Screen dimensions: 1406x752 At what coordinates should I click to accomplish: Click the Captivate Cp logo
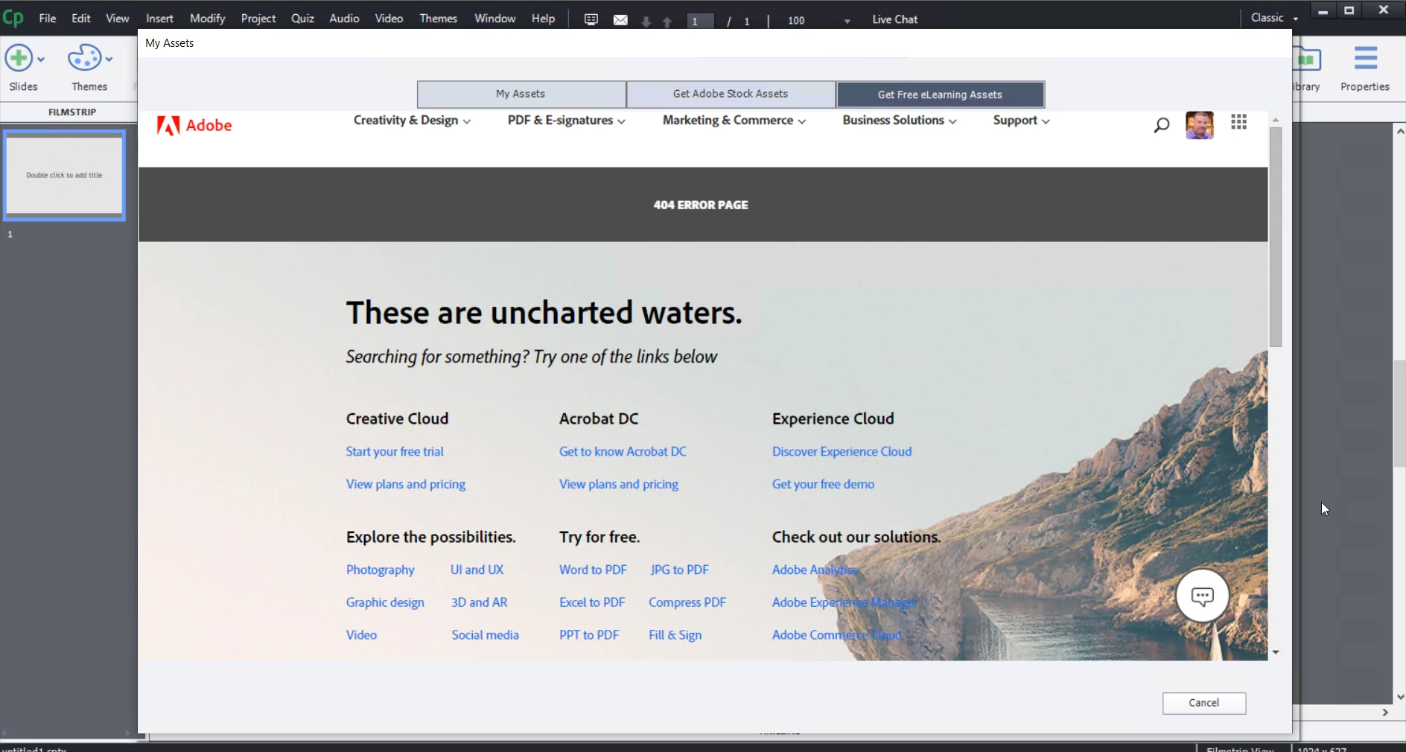[13, 16]
